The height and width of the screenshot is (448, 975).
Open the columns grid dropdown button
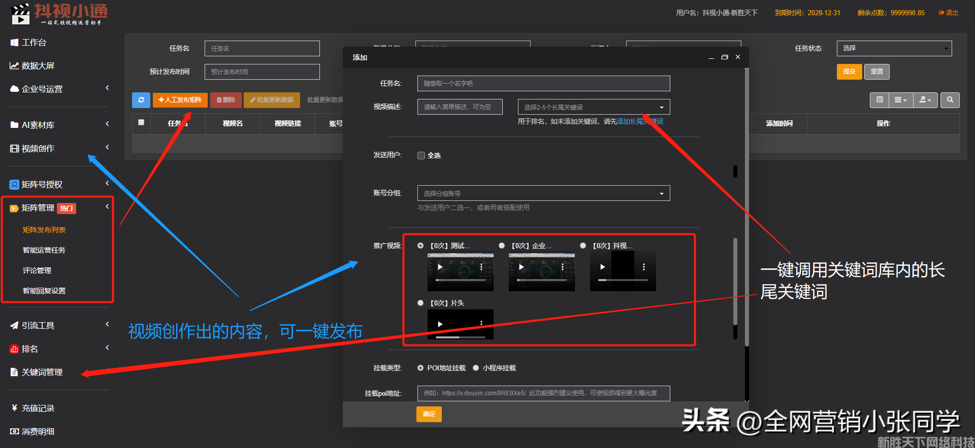coord(901,100)
